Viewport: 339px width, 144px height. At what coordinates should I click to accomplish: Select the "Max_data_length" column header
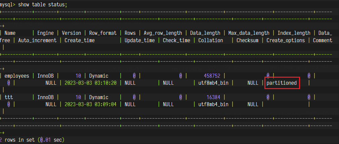[x=249, y=33]
